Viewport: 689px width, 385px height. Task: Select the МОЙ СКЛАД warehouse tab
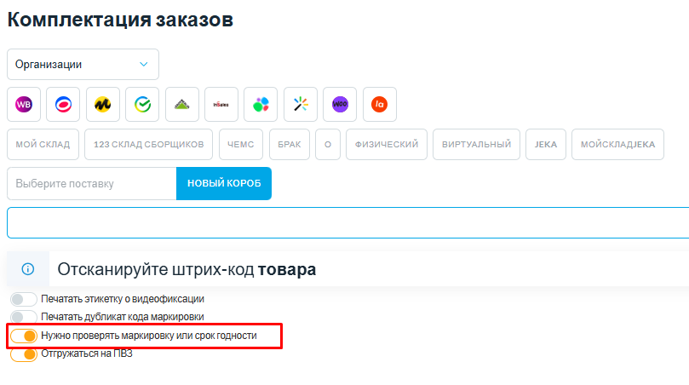[x=43, y=144]
